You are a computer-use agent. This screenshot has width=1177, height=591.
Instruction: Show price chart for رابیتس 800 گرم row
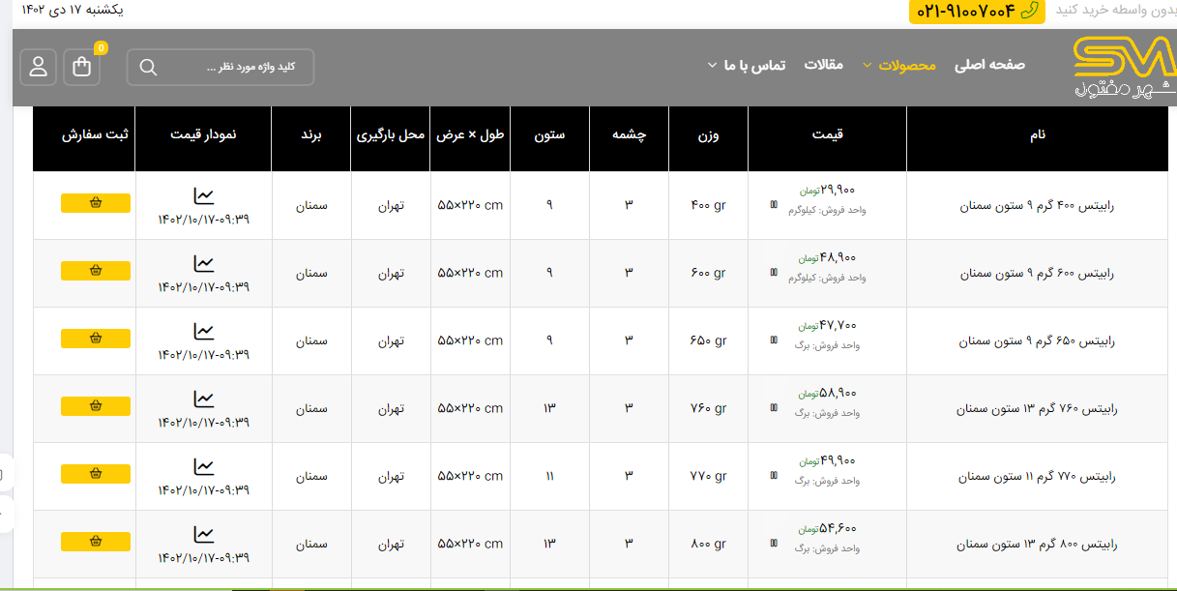point(203,535)
